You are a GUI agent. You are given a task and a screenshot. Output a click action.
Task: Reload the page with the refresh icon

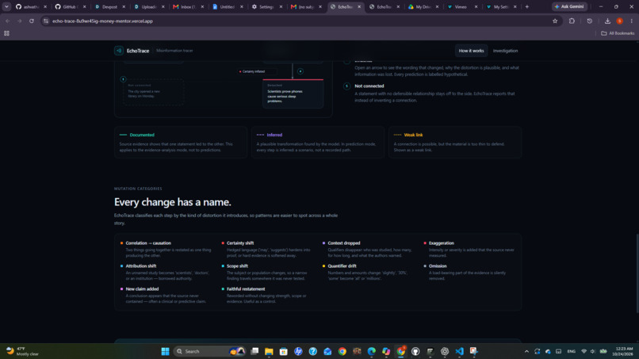coord(32,21)
